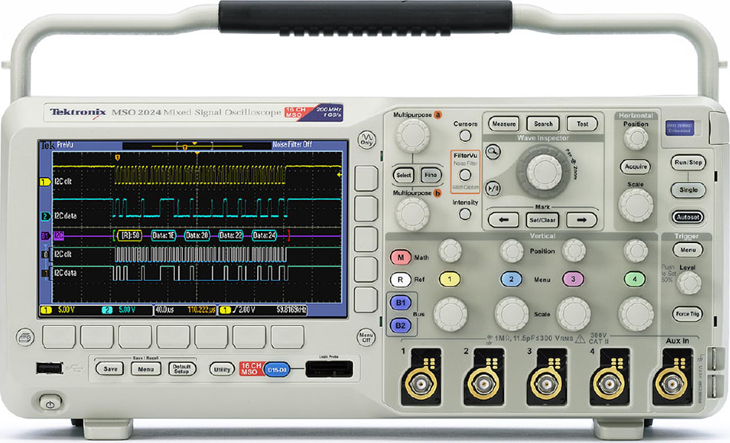This screenshot has height=443, width=730.
Task: Click the channel 3 BNC input connector
Action: (546, 384)
